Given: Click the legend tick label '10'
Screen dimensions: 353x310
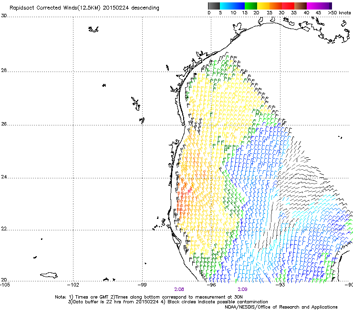Looking at the screenshot, I should pyautogui.click(x=233, y=13).
